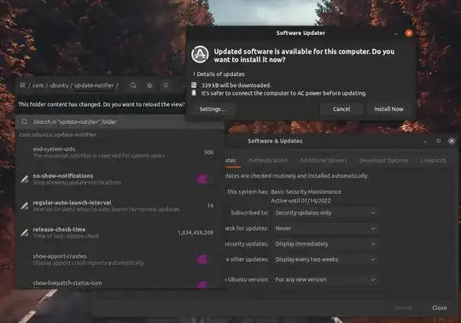The height and width of the screenshot is (323, 461).
Task: Click Install Now button
Action: tap(388, 109)
